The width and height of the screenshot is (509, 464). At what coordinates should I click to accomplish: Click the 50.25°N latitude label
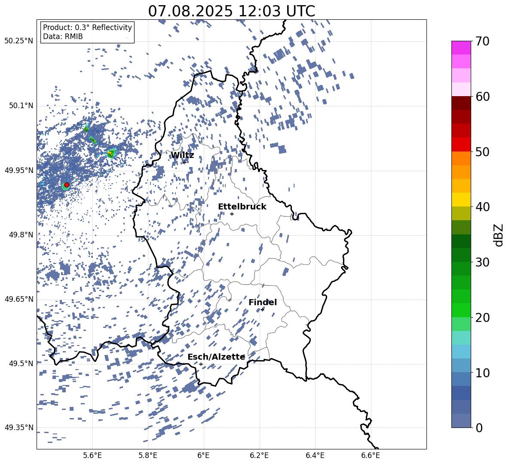(19, 42)
